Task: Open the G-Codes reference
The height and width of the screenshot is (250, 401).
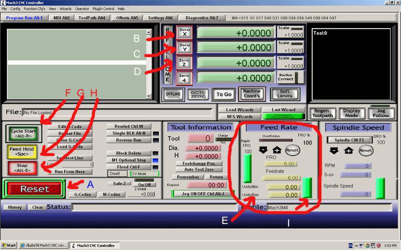Action: 82,194
